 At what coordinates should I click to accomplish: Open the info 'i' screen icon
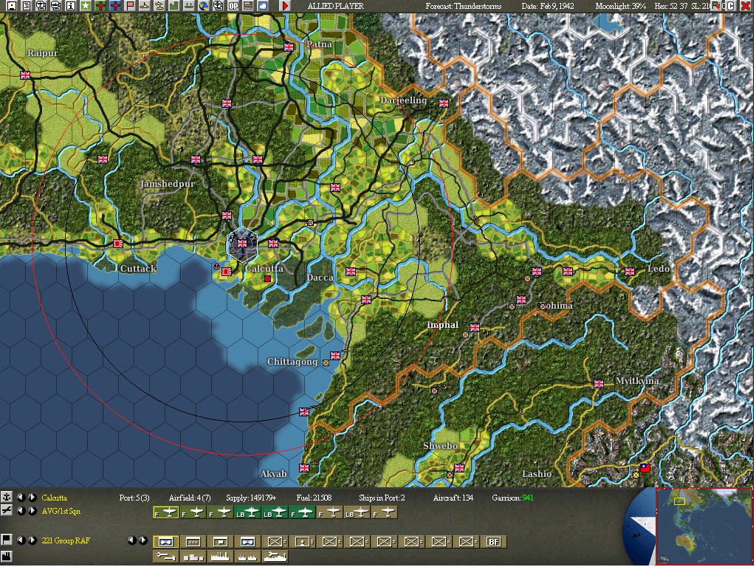71,6
